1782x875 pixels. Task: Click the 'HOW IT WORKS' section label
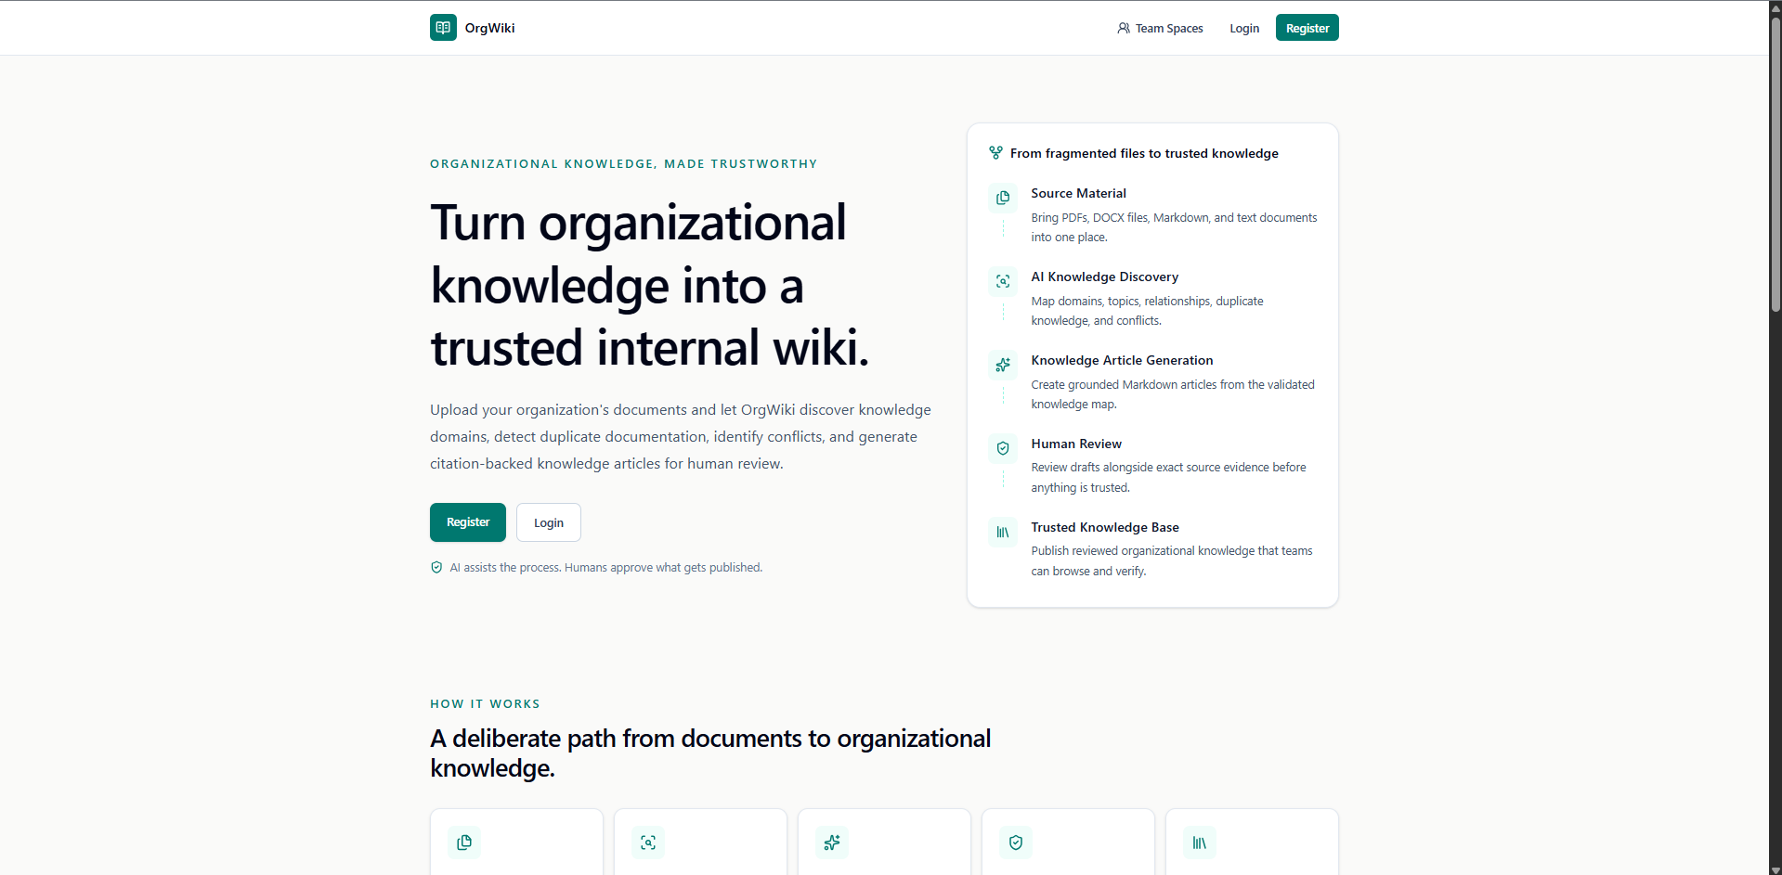point(485,704)
